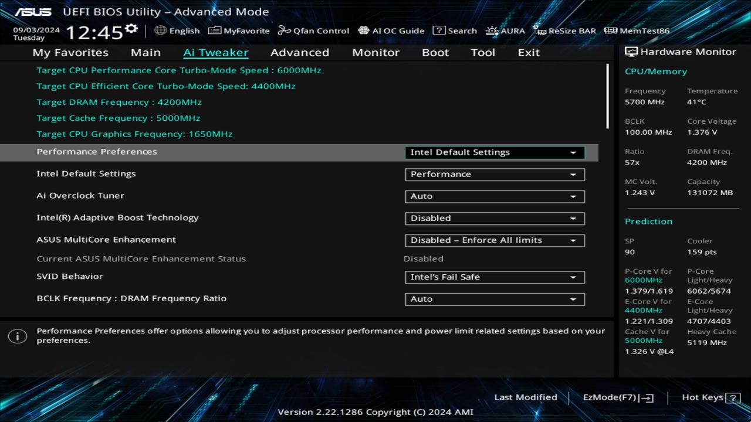The height and width of the screenshot is (422, 751).
Task: Click the EzMode(F7) button
Action: pyautogui.click(x=617, y=397)
